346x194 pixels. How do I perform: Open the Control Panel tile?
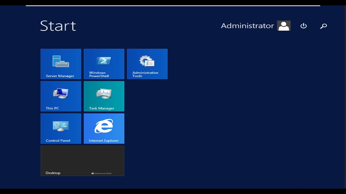tap(61, 129)
